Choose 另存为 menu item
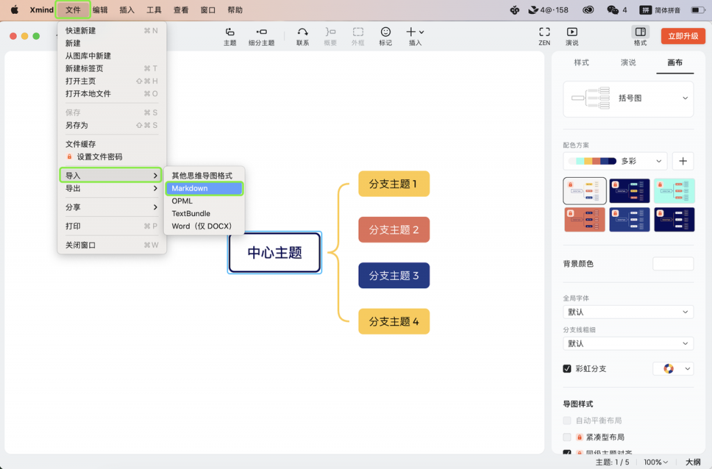Viewport: 712px width, 469px height. (x=111, y=125)
